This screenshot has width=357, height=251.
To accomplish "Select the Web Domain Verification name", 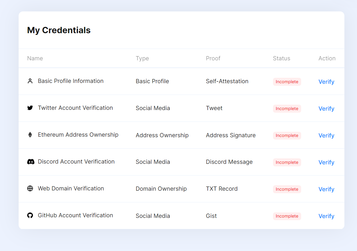I will (x=71, y=188).
